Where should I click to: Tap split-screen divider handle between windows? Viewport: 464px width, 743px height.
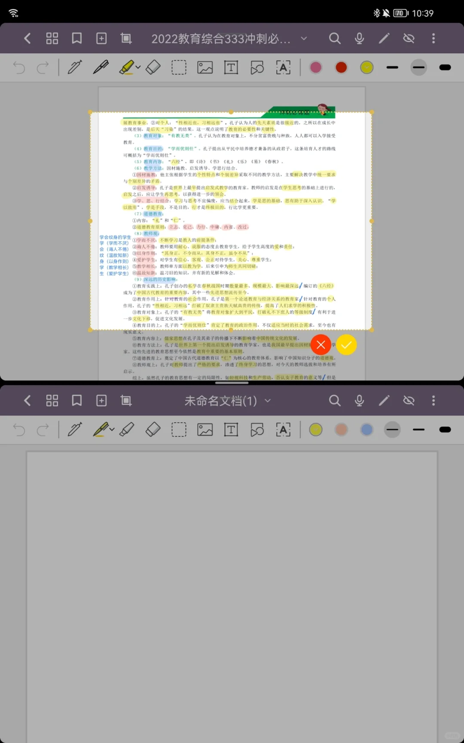click(x=232, y=382)
